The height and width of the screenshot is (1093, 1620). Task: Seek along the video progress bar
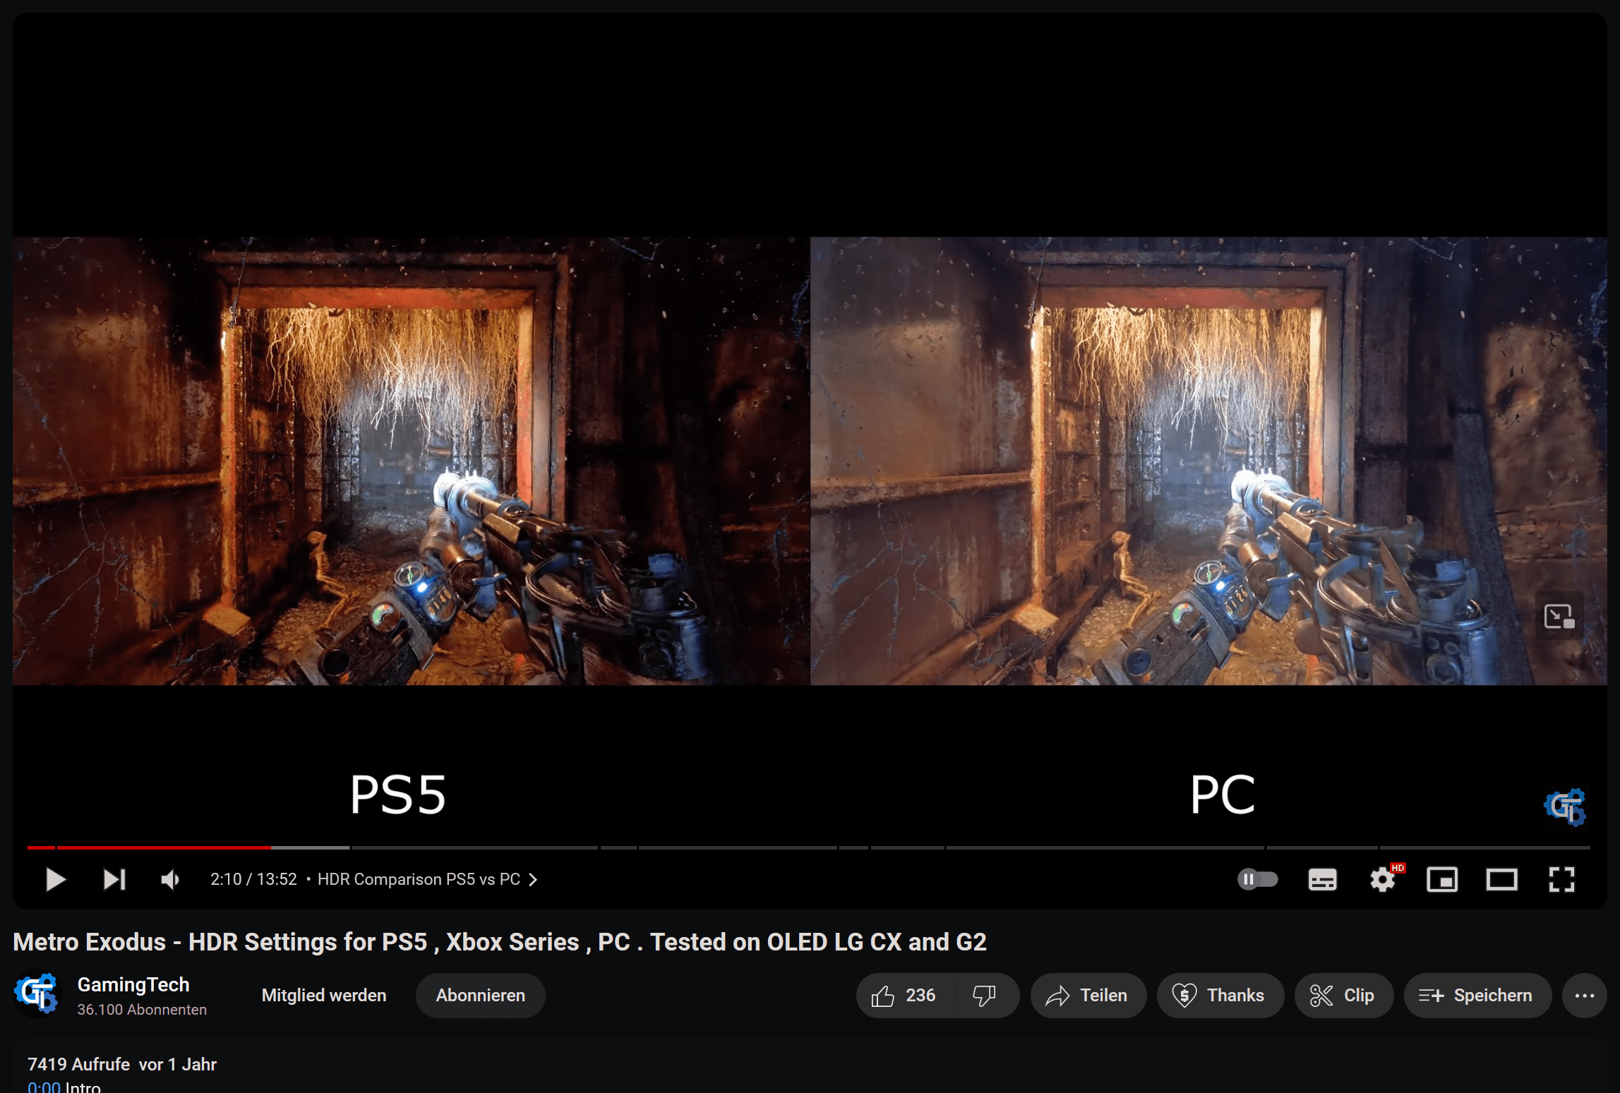(808, 847)
